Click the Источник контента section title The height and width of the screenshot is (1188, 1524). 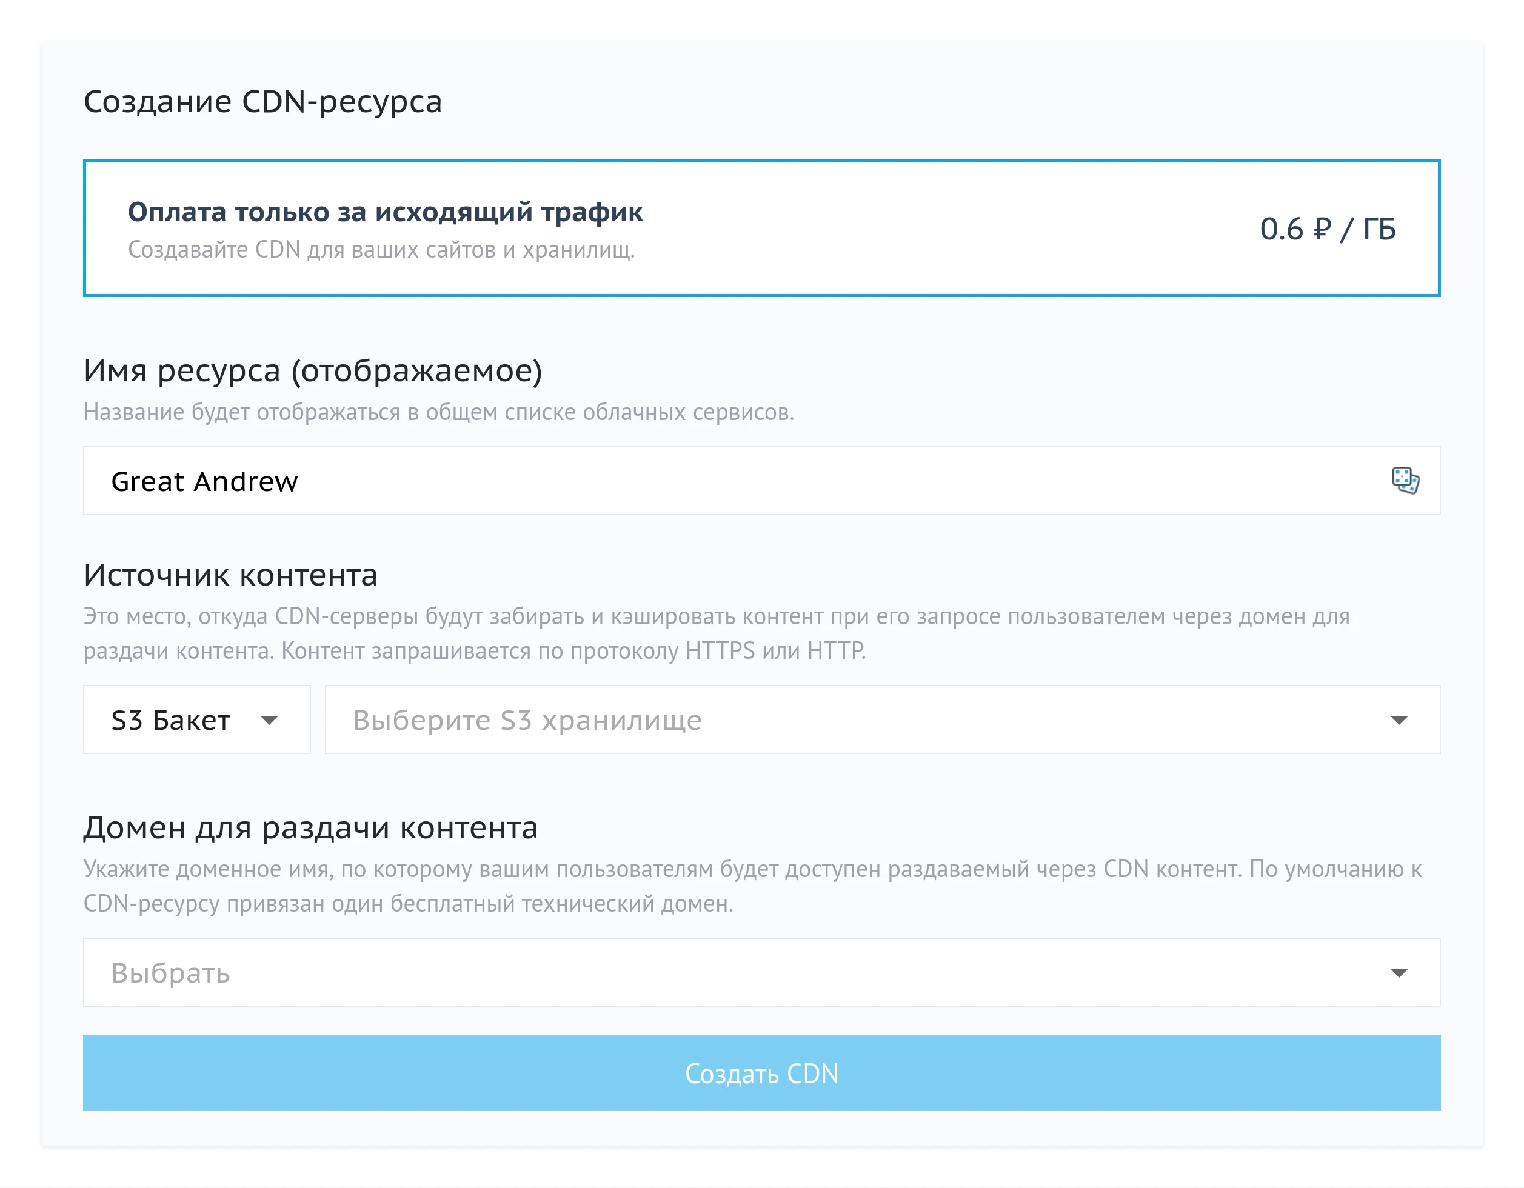230,576
